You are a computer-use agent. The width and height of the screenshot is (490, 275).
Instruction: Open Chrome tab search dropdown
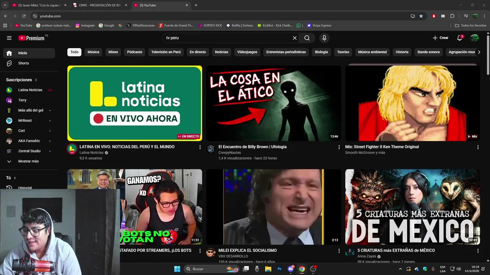pyautogui.click(x=5, y=5)
